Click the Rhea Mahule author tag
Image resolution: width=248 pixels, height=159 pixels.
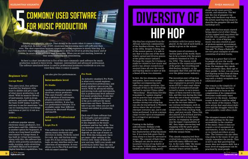224,4
